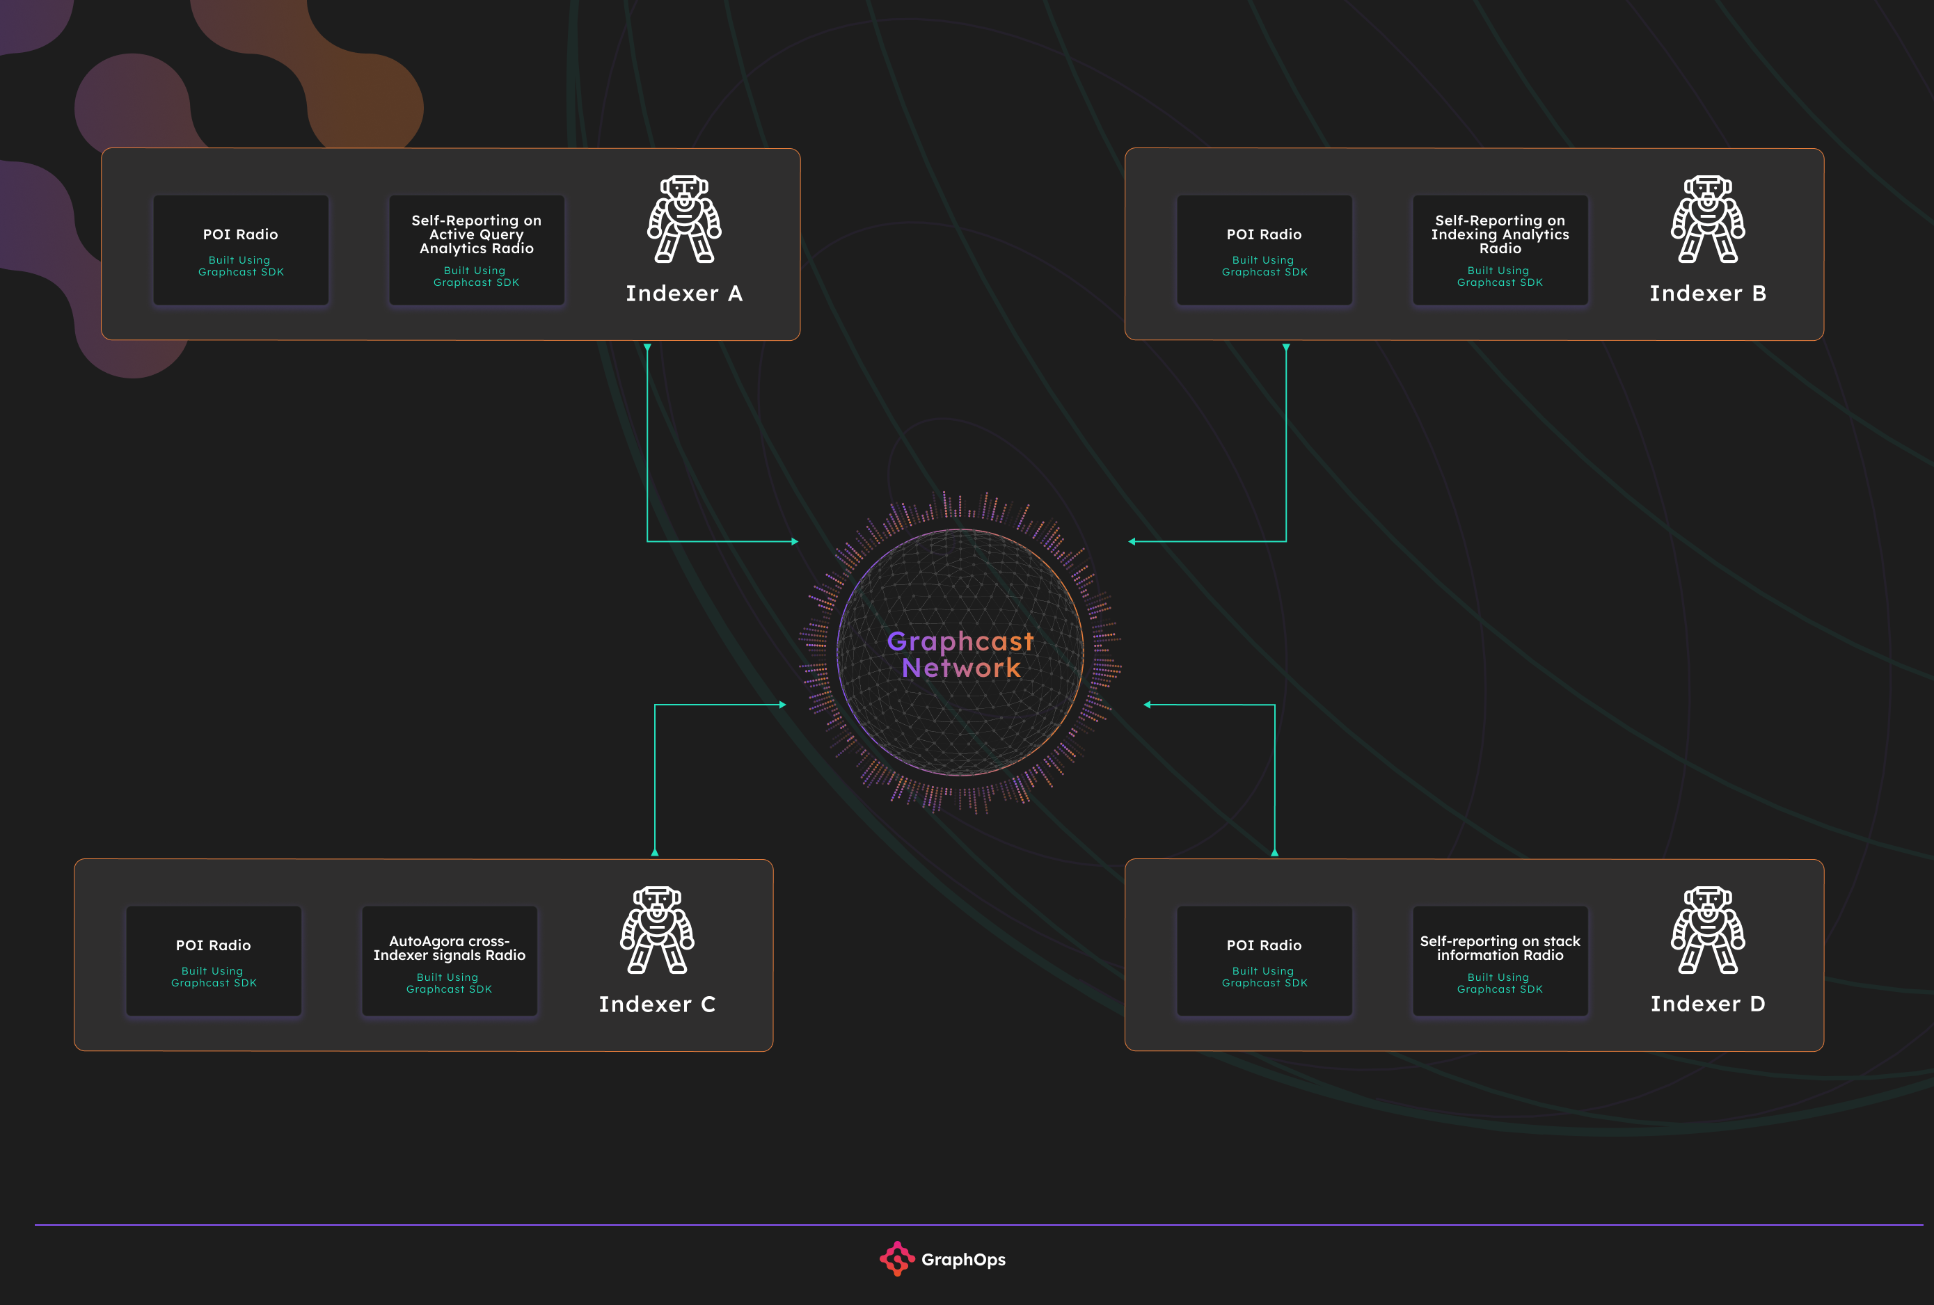Image resolution: width=1934 pixels, height=1305 pixels.
Task: Open Self-reporting on stack information Radio card
Action: 1500,961
